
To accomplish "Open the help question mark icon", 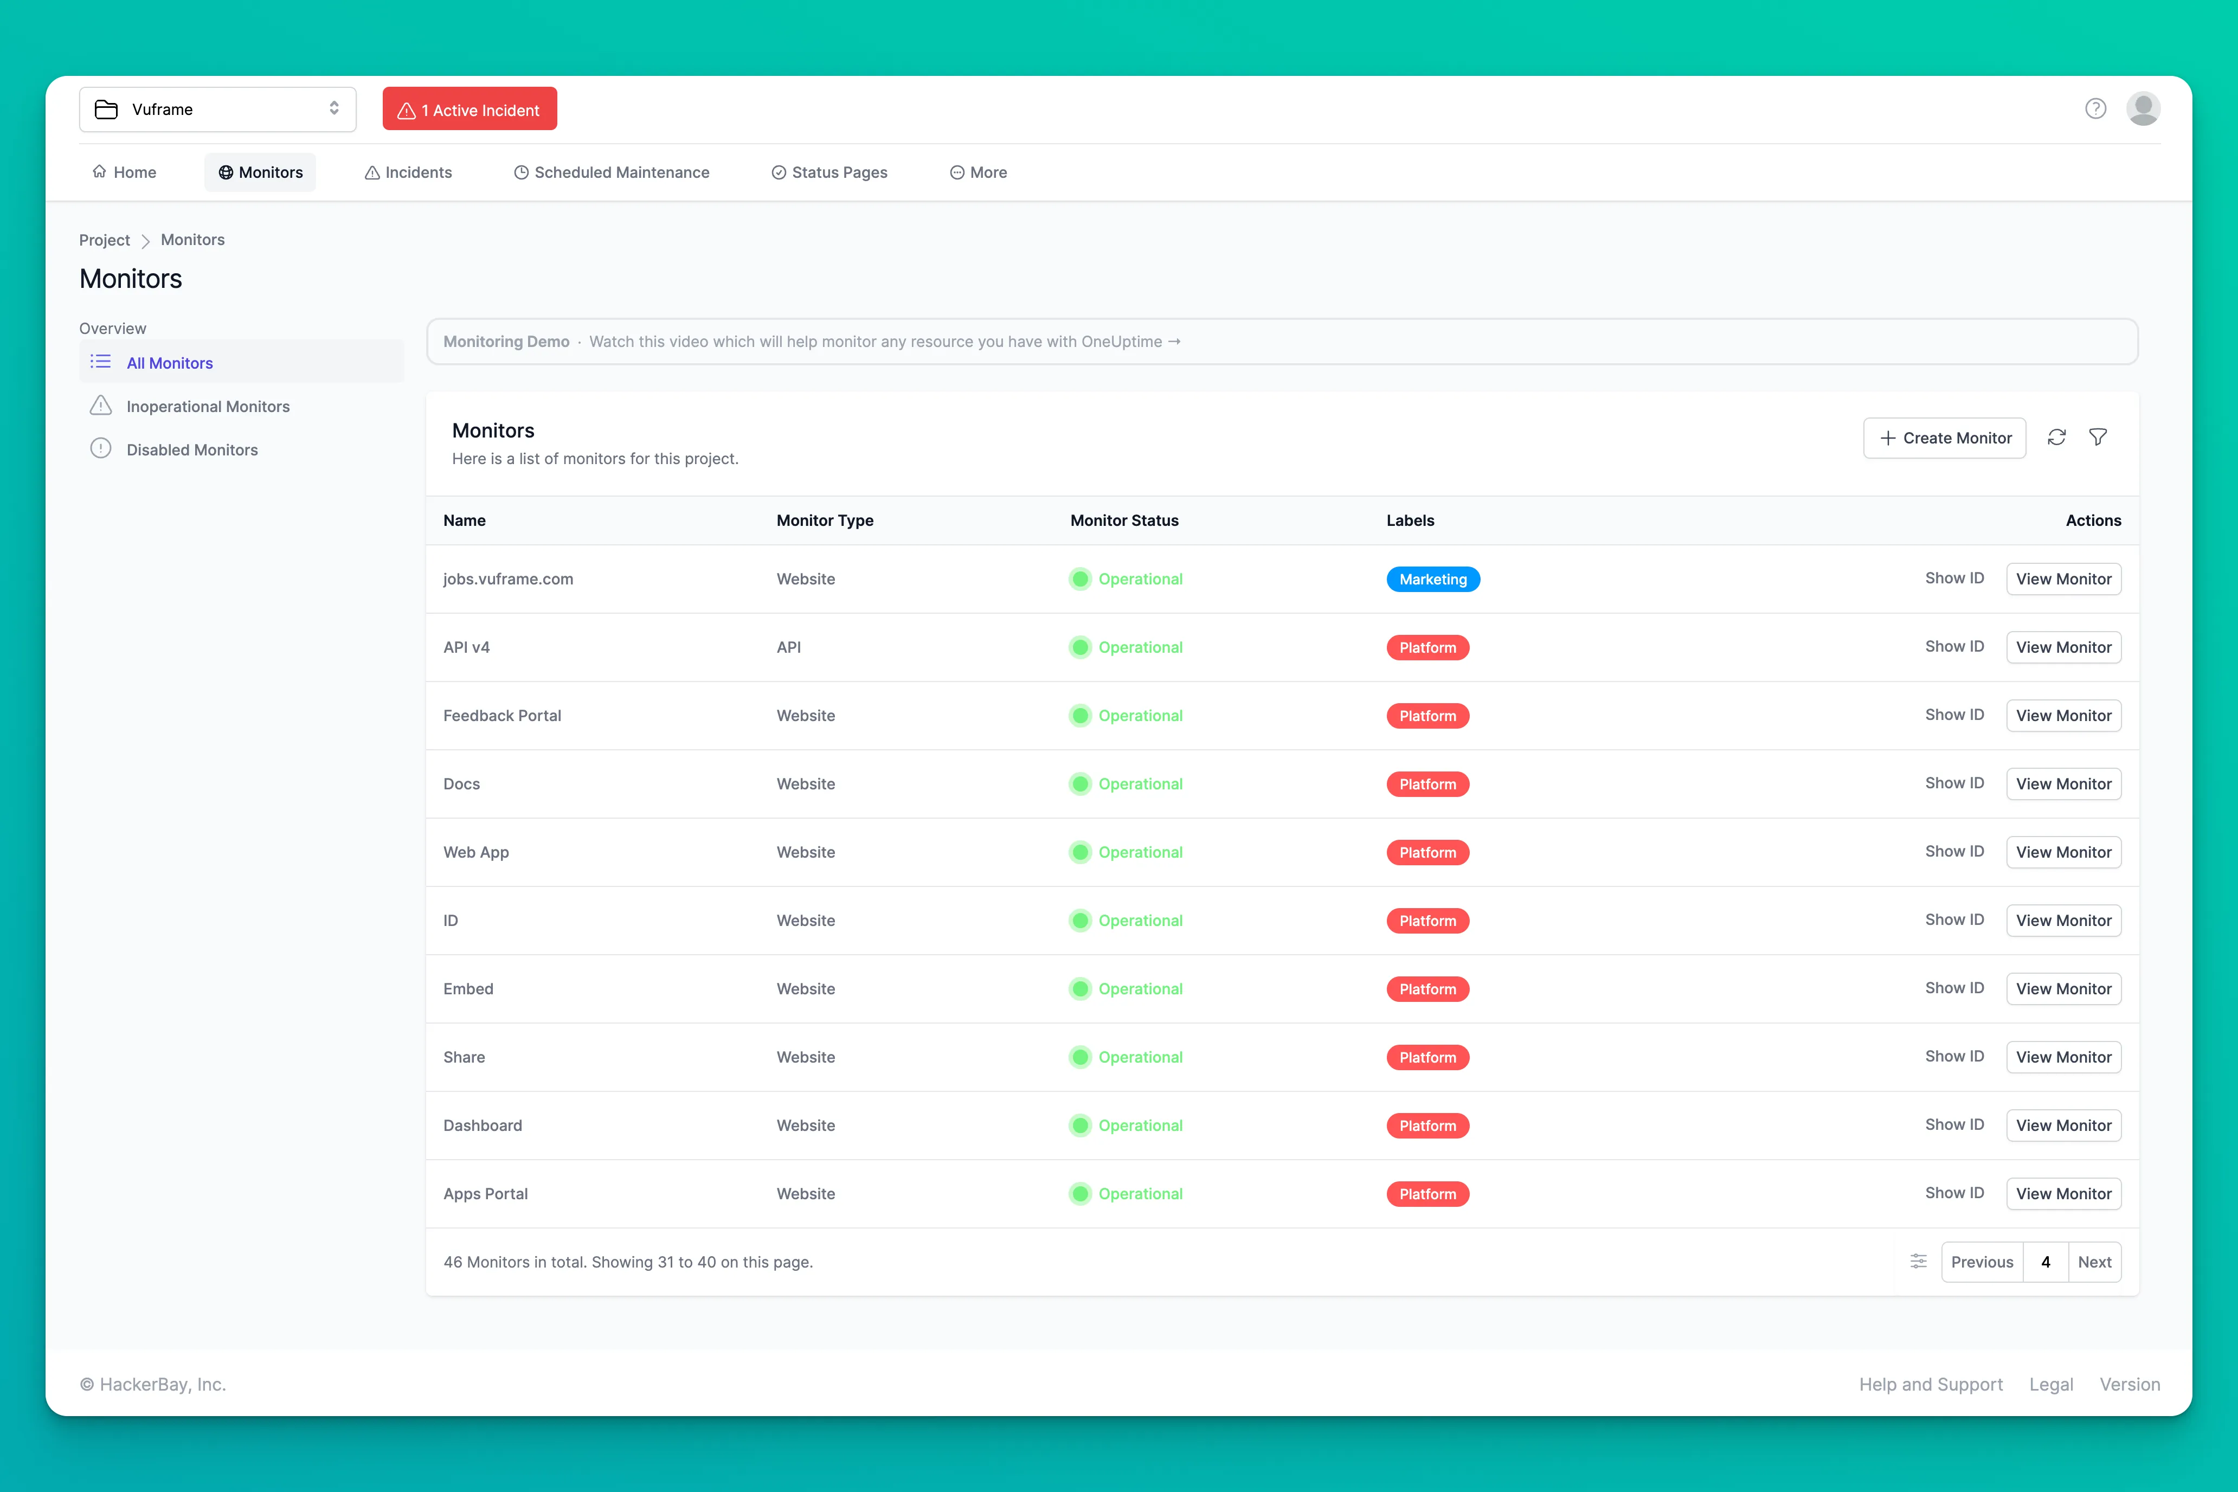I will tap(2095, 108).
